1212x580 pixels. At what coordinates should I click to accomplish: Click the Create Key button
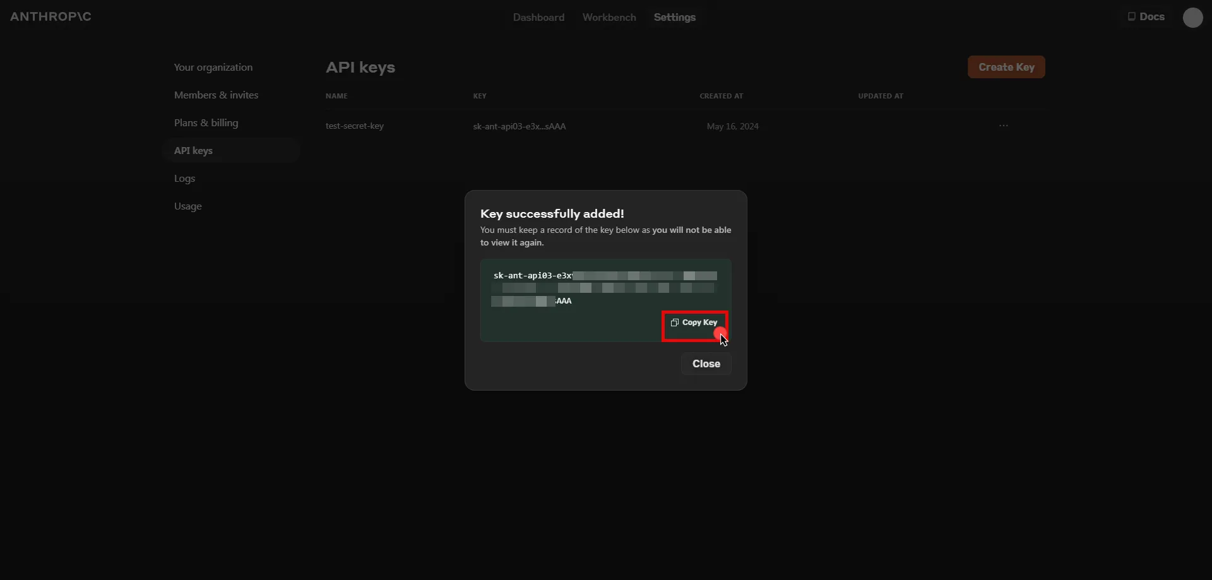coord(1006,67)
